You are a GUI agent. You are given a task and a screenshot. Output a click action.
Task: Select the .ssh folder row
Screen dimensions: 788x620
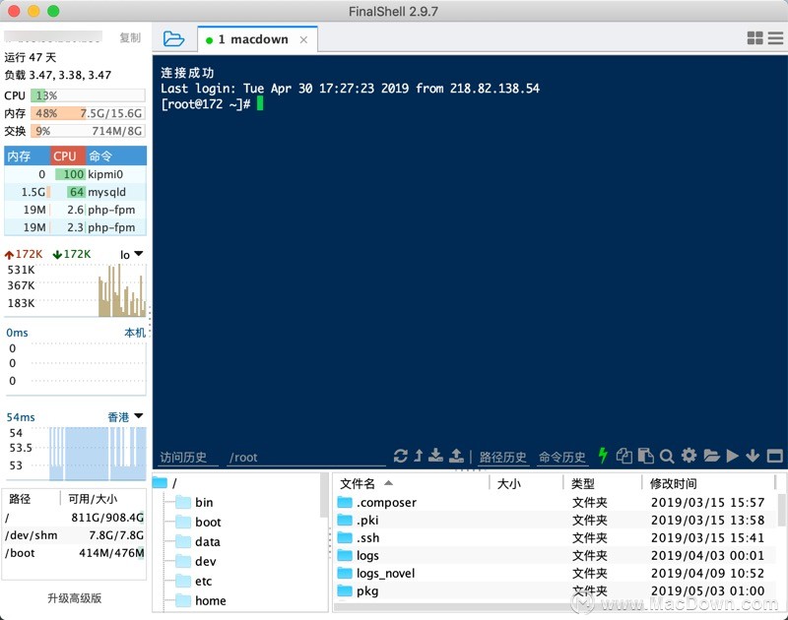pos(556,537)
